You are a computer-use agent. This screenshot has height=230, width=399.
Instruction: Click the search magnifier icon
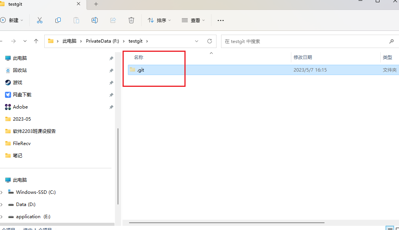pyautogui.click(x=391, y=42)
